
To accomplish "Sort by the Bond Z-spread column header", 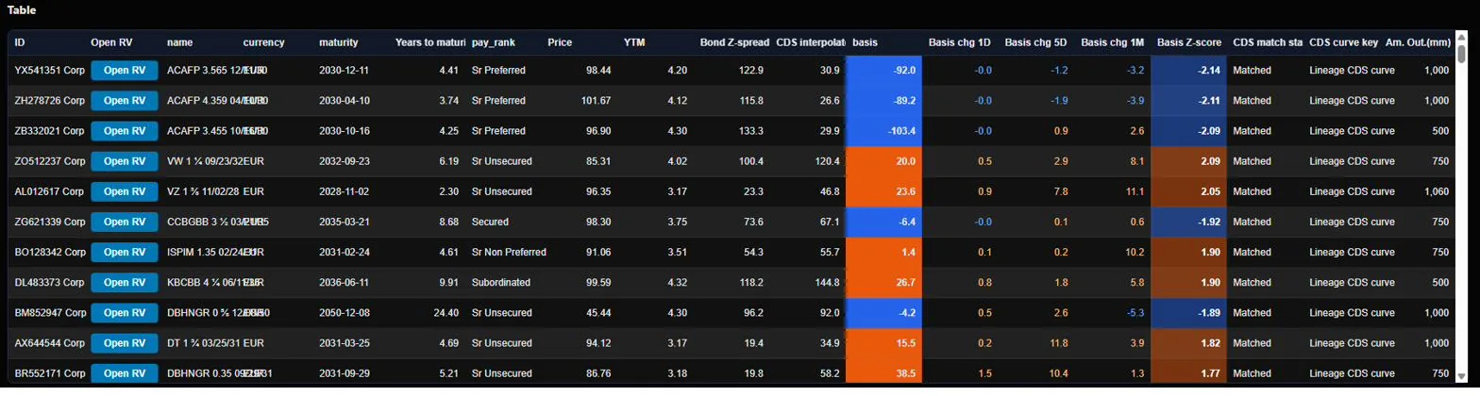I will point(732,42).
